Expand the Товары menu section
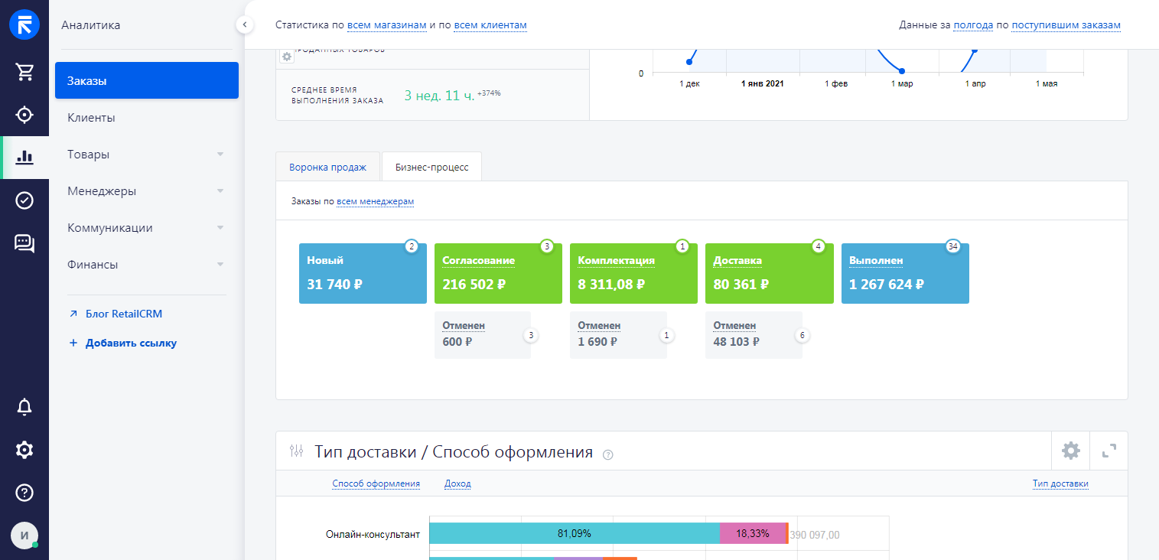Viewport: 1159px width, 560px height. click(x=220, y=155)
